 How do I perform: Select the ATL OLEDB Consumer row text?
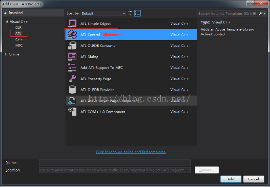[x=99, y=45]
